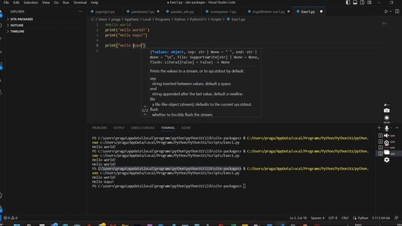
Task: Click the Scripts breadcrumb segment
Action: click(x=216, y=19)
